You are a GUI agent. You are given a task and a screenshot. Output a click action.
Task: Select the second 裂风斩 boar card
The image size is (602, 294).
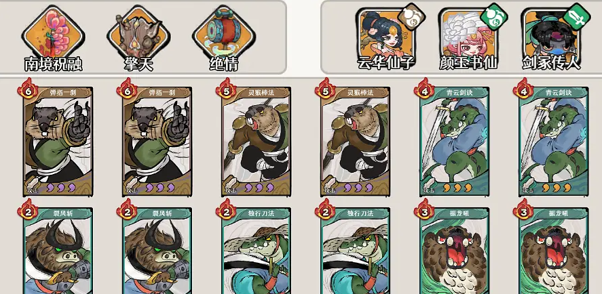point(157,251)
